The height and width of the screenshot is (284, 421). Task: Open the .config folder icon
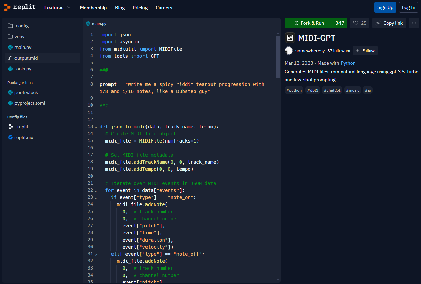tap(10, 26)
